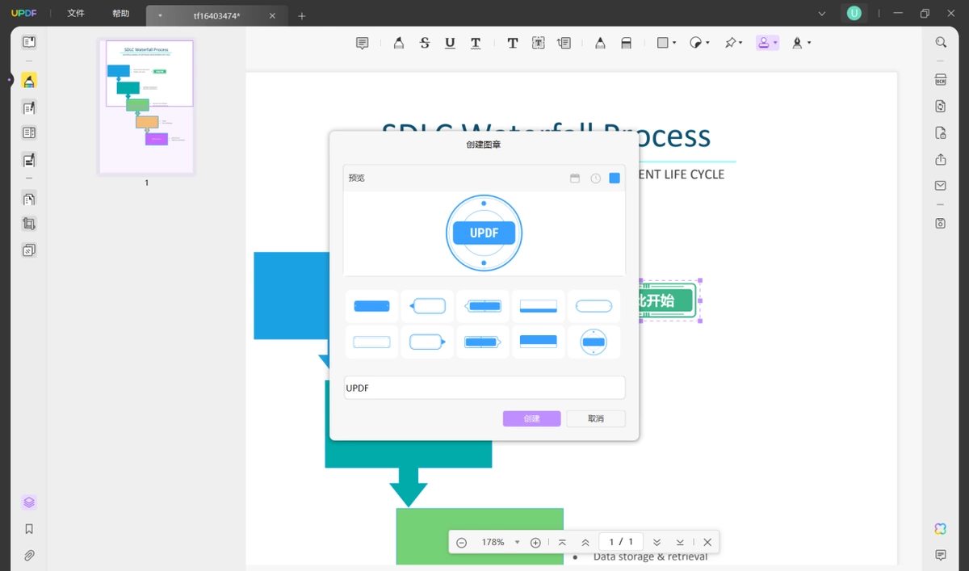Screen dimensions: 969x571
Task: Click the UPDF stamp text field
Action: (x=484, y=388)
